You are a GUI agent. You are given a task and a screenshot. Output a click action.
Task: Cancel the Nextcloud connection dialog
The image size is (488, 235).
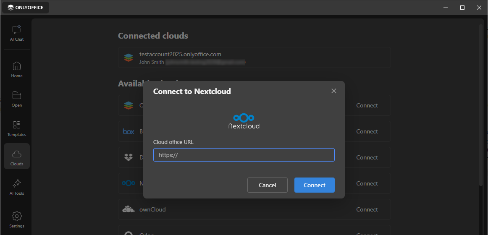point(268,185)
